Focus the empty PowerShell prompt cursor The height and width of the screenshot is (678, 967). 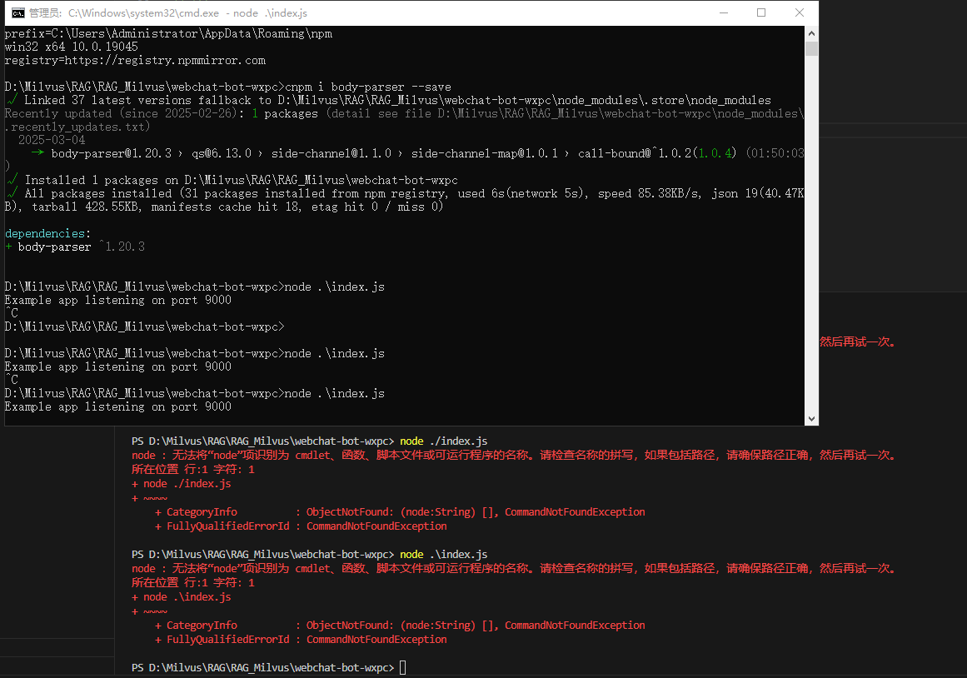point(403,668)
